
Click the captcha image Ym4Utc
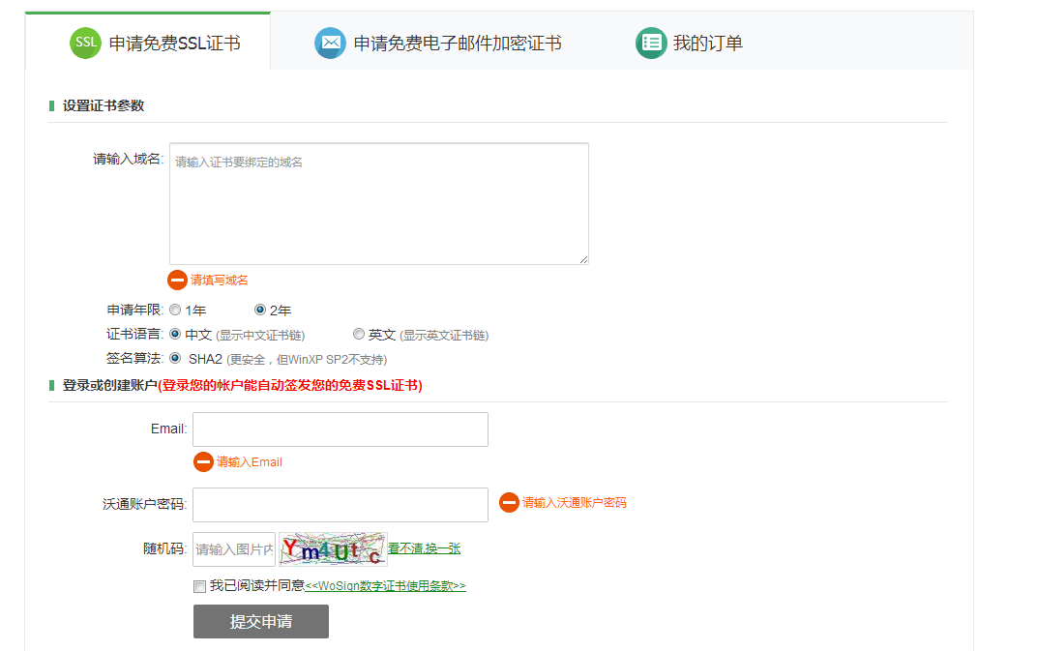tap(333, 549)
